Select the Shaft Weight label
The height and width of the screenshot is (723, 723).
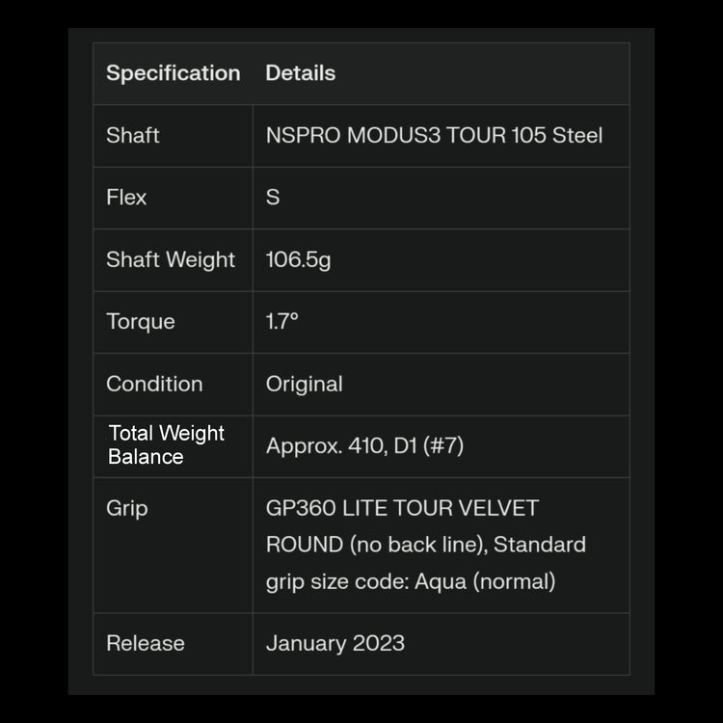(171, 259)
